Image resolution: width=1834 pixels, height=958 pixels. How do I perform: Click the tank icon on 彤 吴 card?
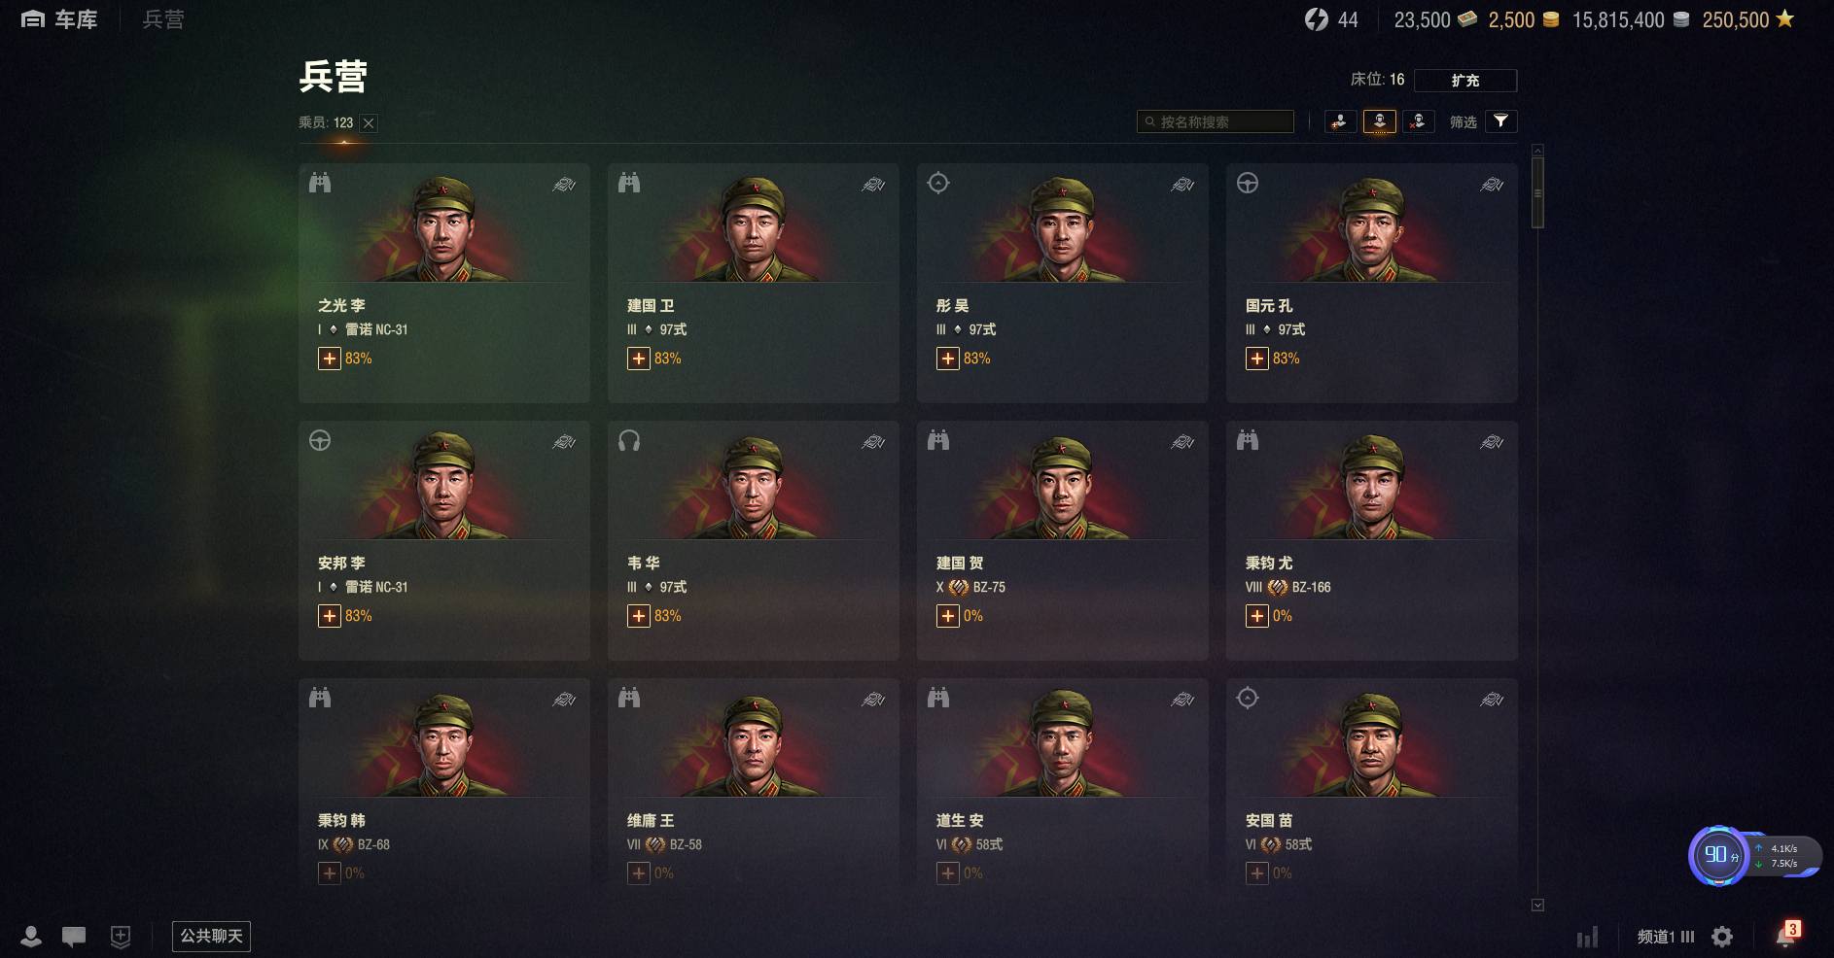click(x=1182, y=185)
